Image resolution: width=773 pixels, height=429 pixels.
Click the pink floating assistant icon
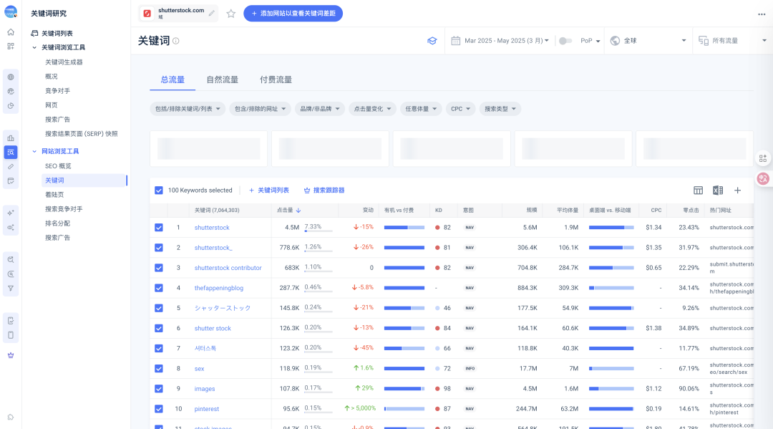pos(763,178)
